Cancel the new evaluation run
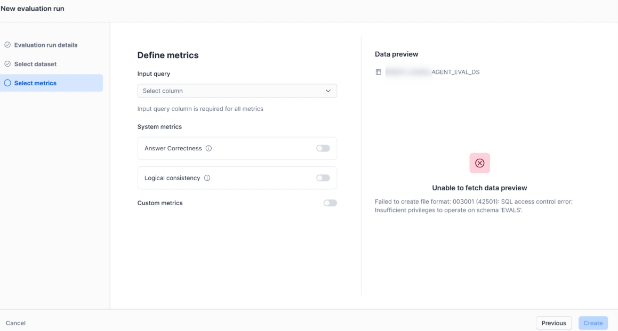 click(x=16, y=323)
